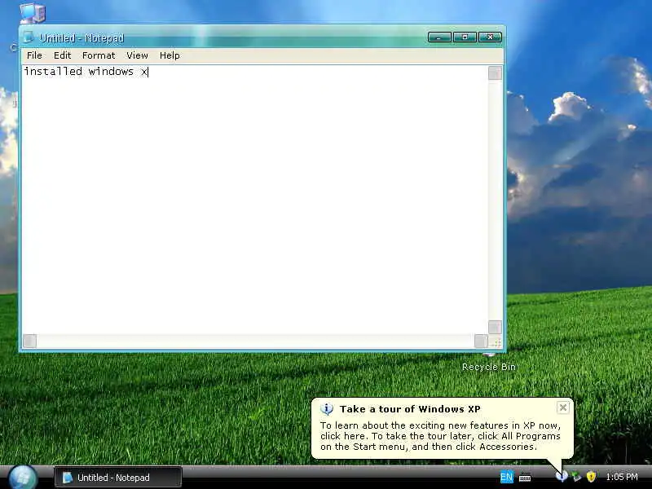Select the Untitled - Notepad taskbar button
The height and width of the screenshot is (489, 652).
point(118,478)
